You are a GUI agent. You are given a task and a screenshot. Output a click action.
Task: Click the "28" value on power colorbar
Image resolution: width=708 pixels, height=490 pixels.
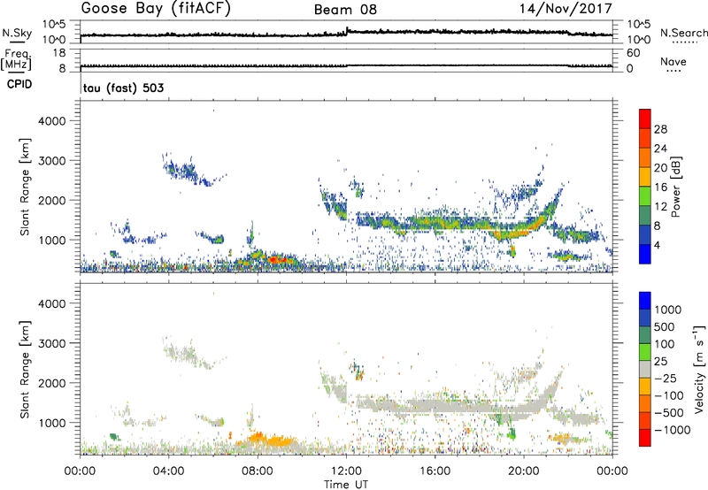(x=660, y=129)
